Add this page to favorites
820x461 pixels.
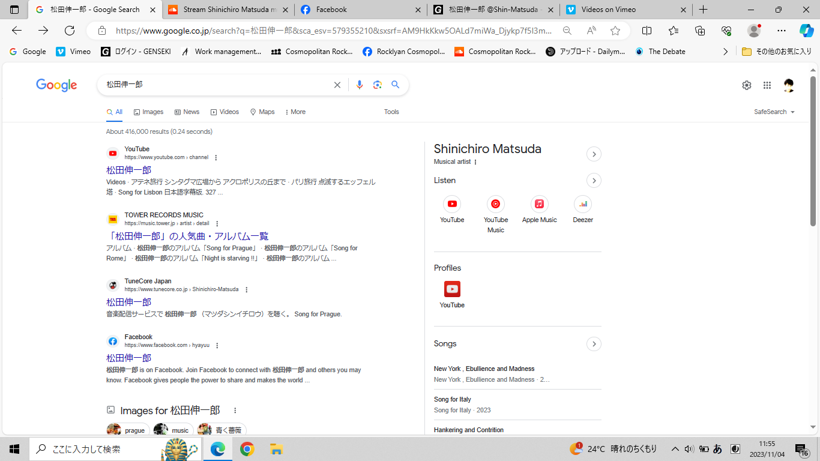coord(615,31)
